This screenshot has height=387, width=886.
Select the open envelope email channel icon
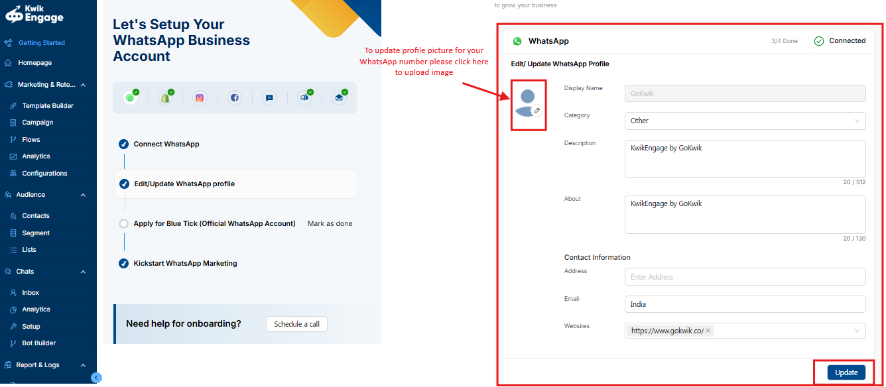[339, 98]
